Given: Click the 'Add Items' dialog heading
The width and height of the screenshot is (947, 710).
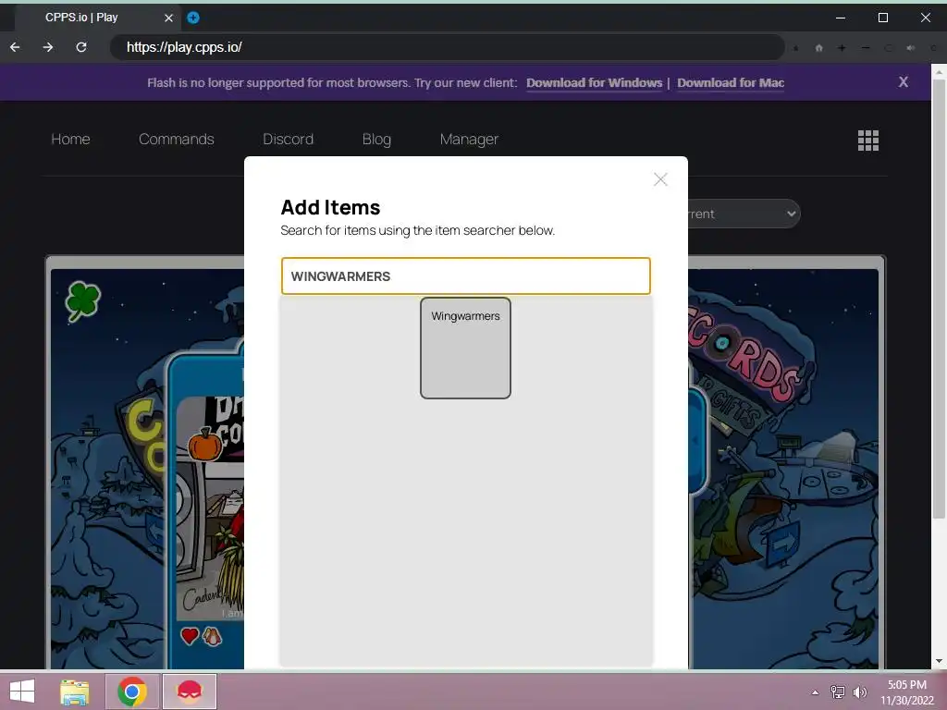Looking at the screenshot, I should (330, 207).
